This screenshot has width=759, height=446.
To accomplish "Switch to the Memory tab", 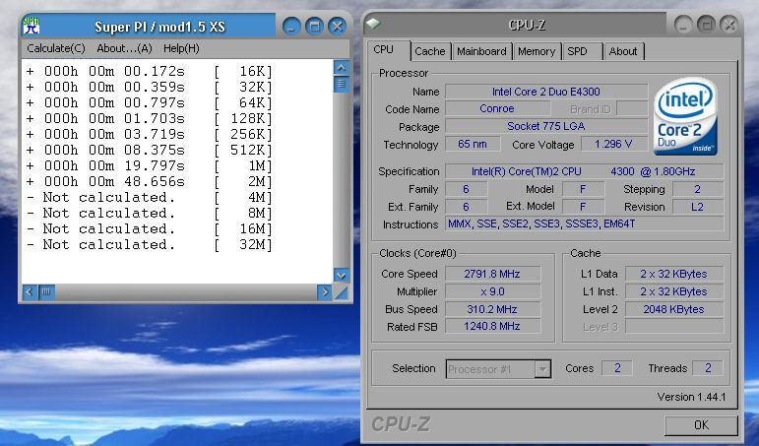I will (x=537, y=51).
